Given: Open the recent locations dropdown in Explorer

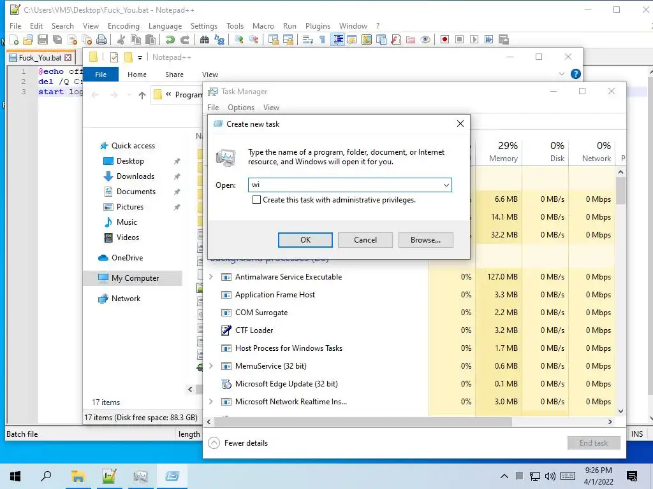Looking at the screenshot, I should point(129,96).
